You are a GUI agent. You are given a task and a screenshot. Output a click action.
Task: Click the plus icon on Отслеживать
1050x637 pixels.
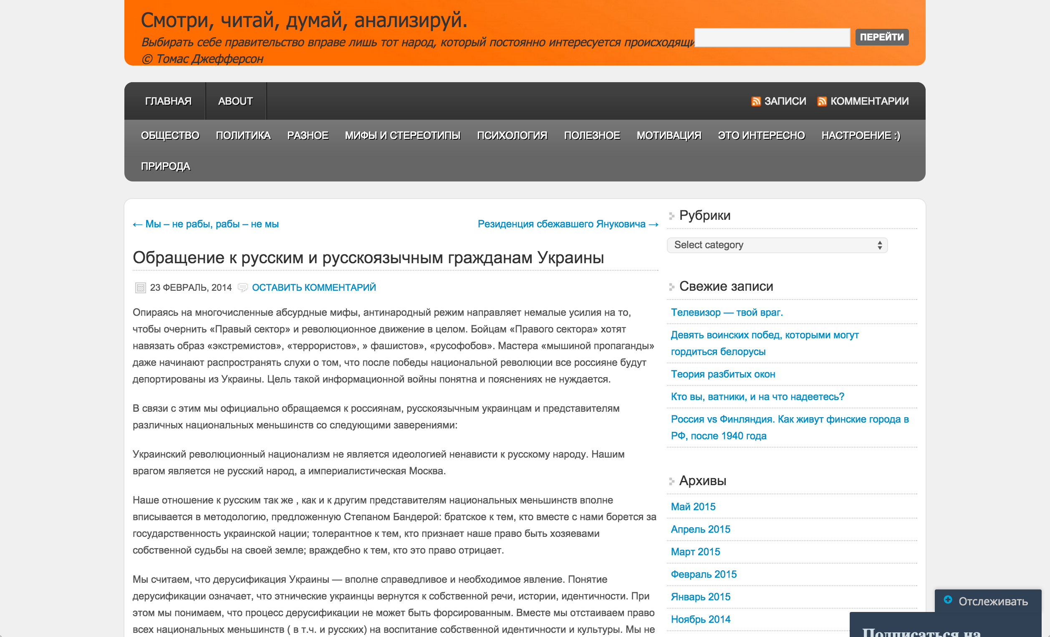(x=947, y=600)
